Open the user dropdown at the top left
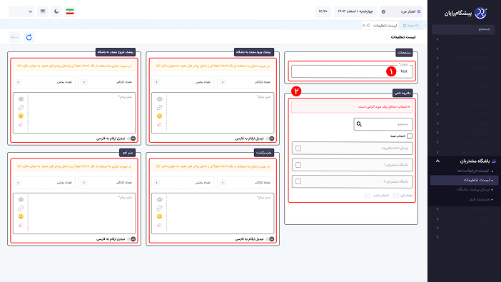This screenshot has width=501, height=282. pos(21,11)
